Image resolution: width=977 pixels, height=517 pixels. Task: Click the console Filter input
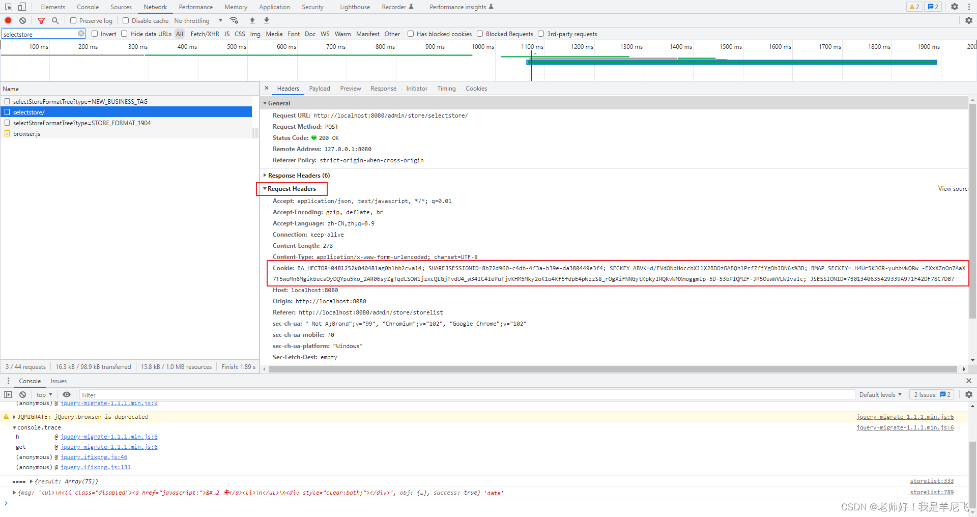point(467,395)
